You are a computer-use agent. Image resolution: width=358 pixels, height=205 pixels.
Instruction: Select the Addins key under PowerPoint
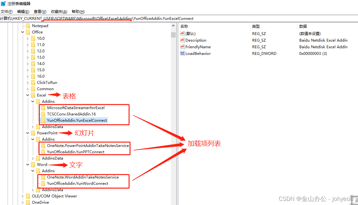click(48, 139)
